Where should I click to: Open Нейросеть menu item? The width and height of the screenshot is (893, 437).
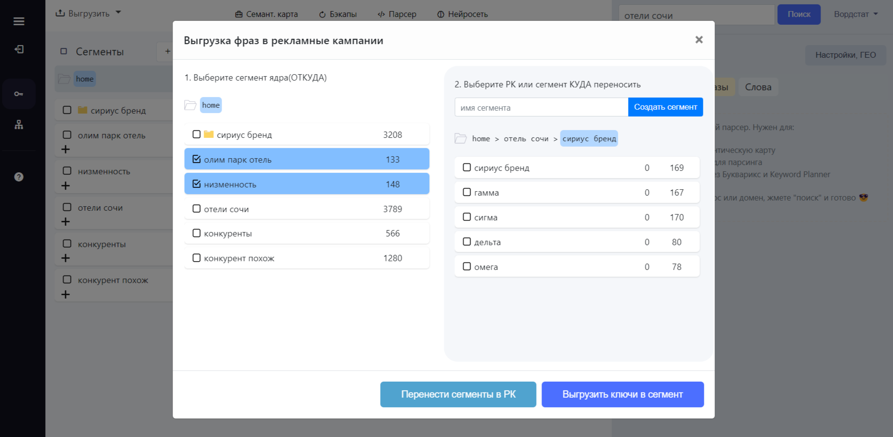tap(462, 14)
